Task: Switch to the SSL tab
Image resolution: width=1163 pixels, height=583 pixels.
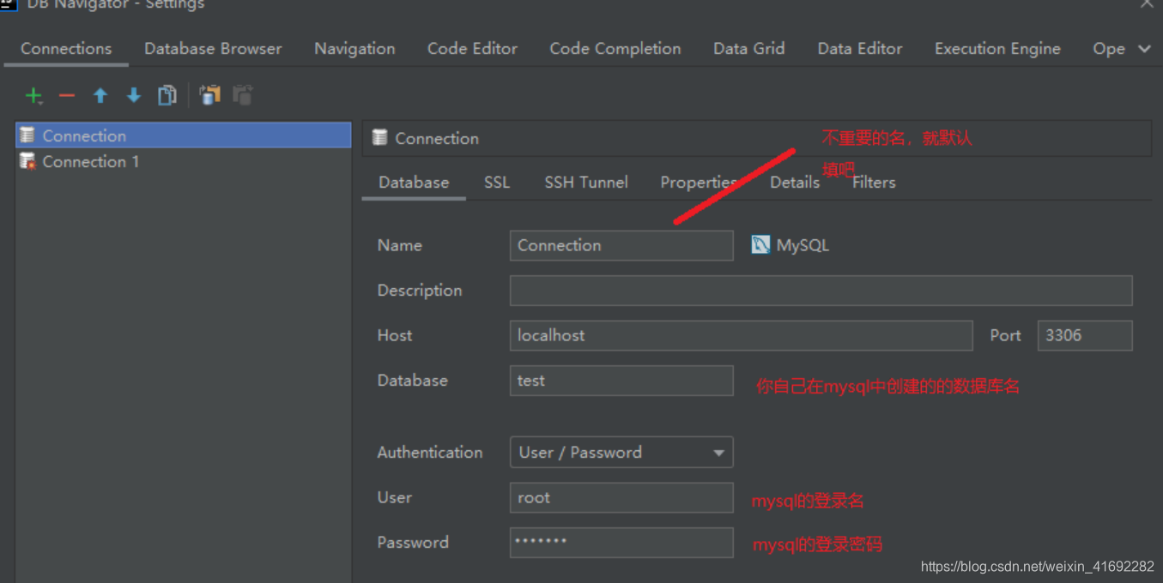Action: [x=496, y=182]
